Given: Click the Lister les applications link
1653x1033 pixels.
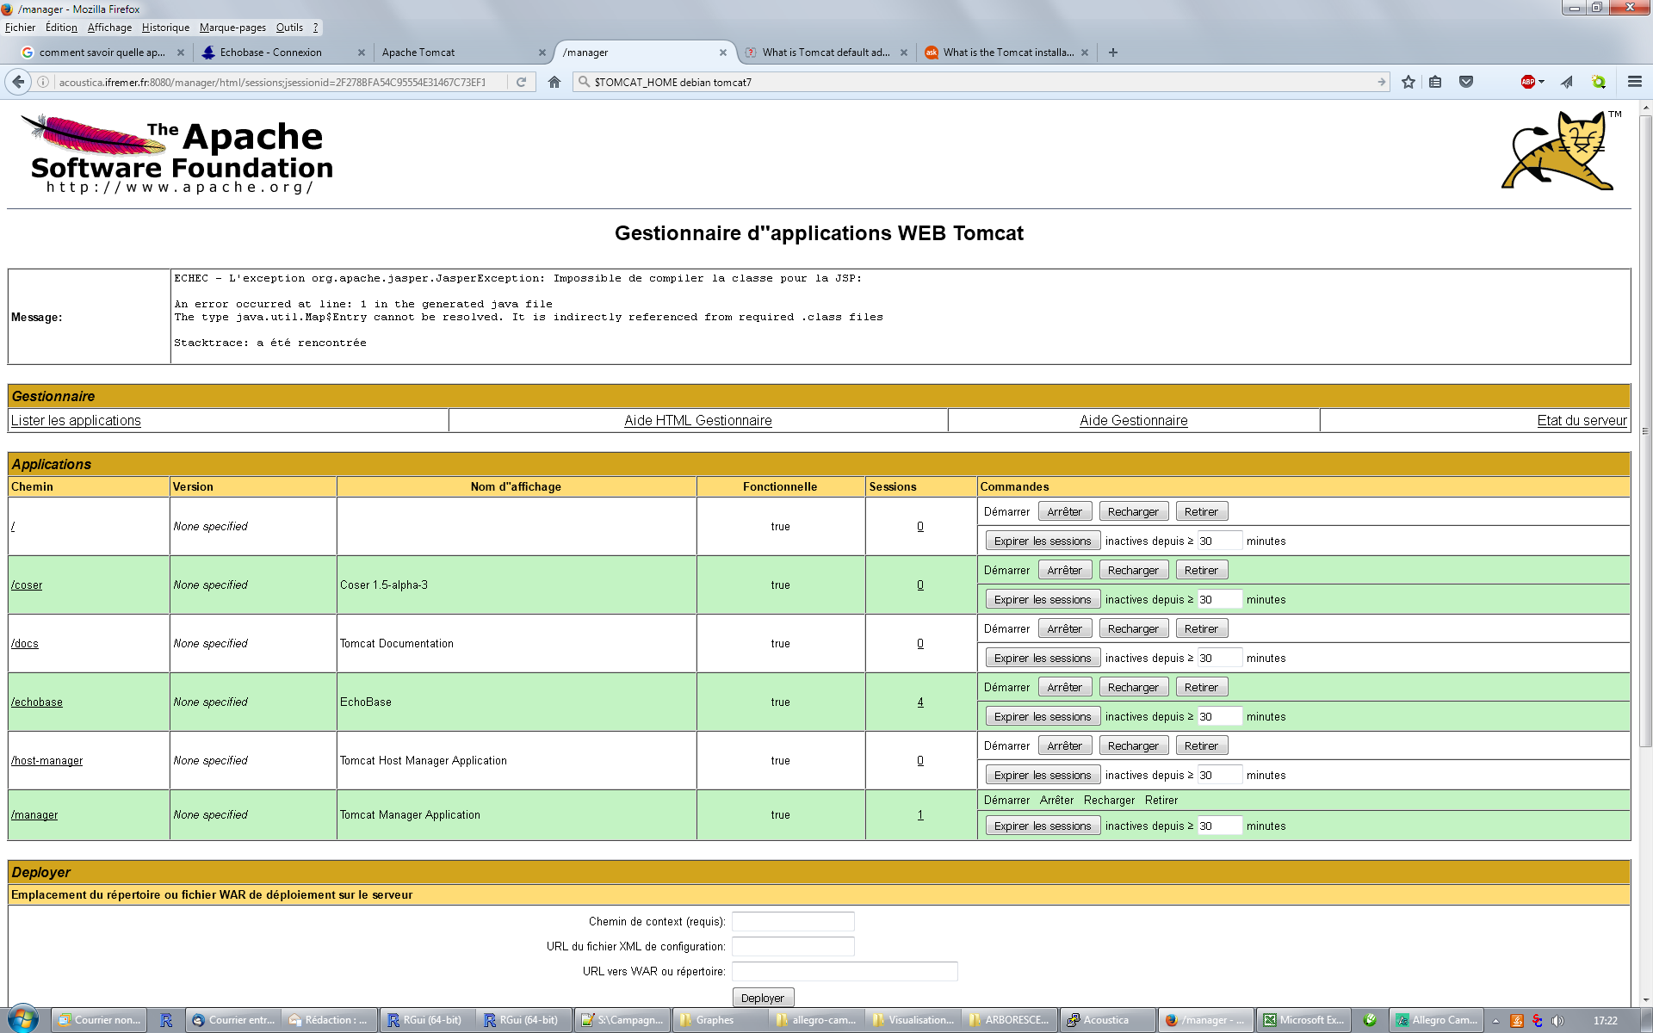Looking at the screenshot, I should pyautogui.click(x=76, y=420).
